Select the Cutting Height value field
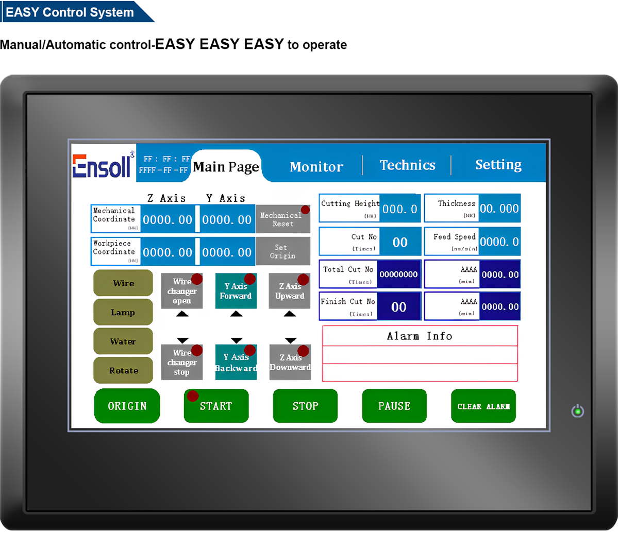 (x=399, y=208)
